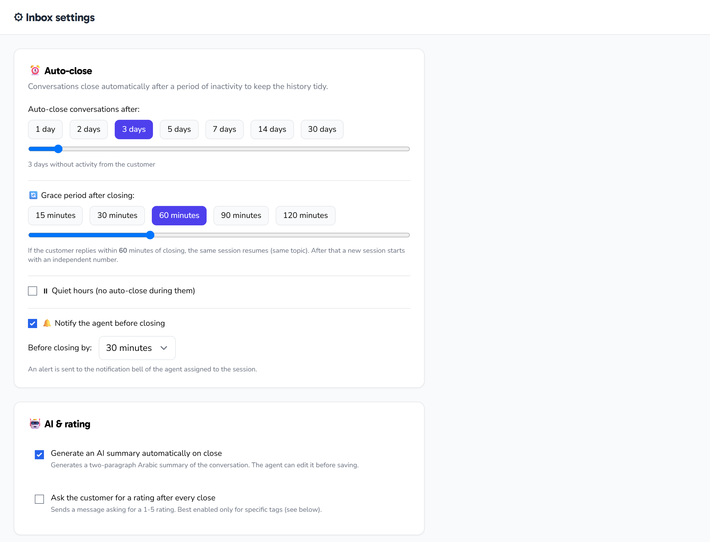Click 'Quiet hours (no auto-close during them)' label

click(x=123, y=291)
